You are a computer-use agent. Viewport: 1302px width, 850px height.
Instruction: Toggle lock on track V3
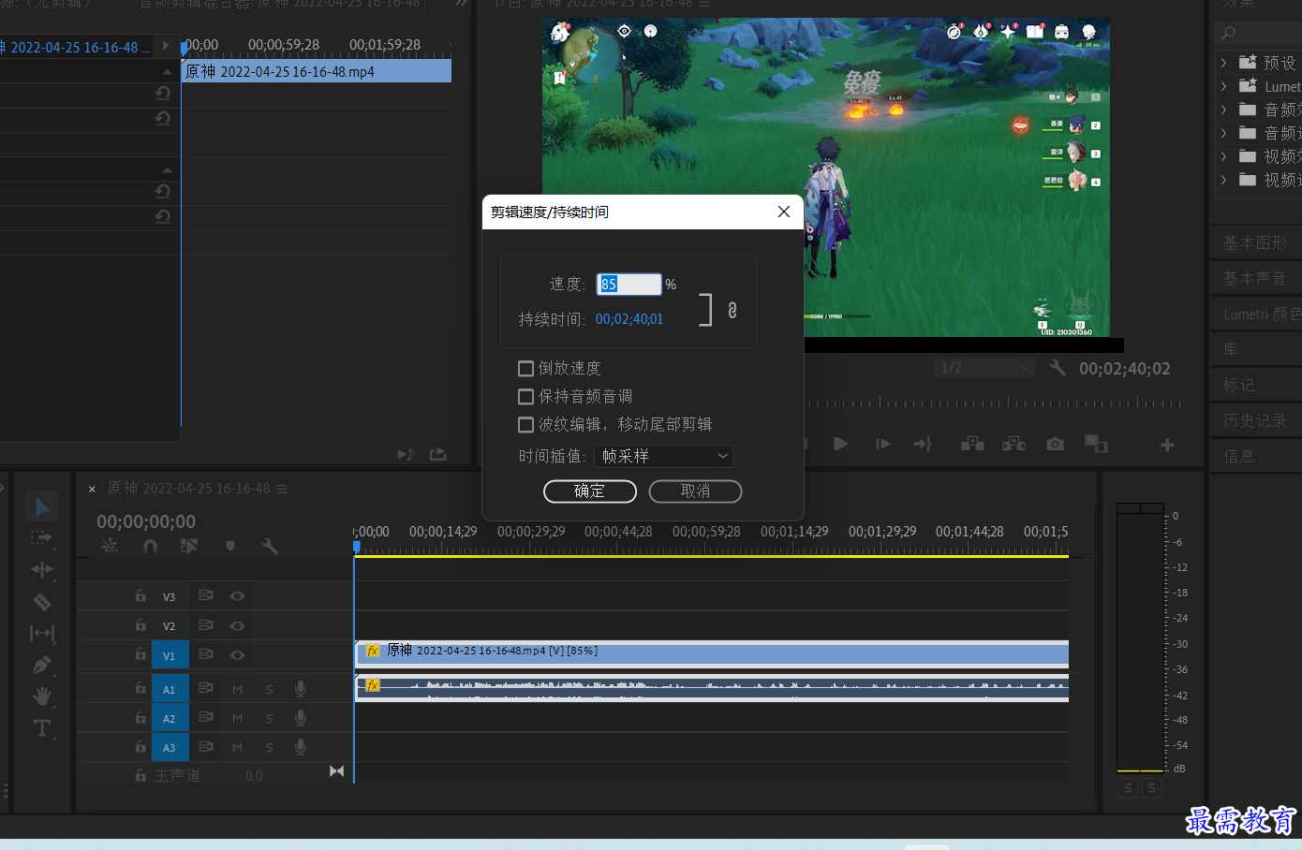tap(141, 595)
